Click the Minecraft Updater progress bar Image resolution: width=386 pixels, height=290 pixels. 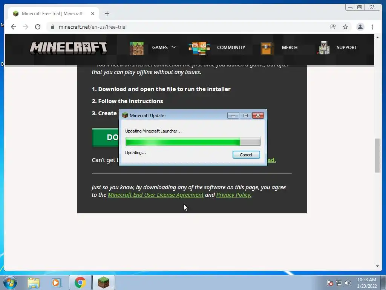point(193,142)
